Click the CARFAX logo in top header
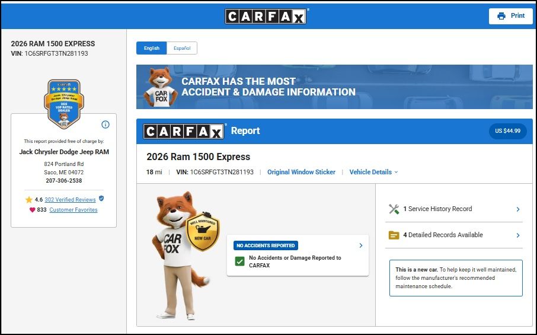The height and width of the screenshot is (335, 537). pos(266,16)
